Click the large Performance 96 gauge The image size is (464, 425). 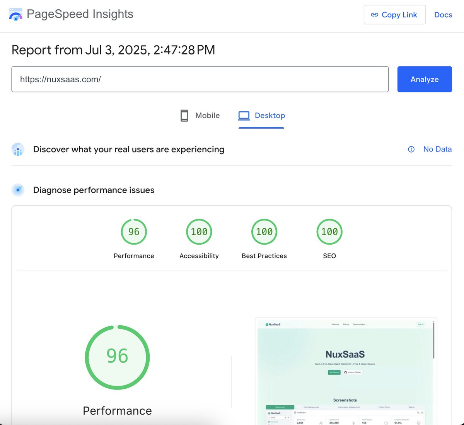tap(117, 357)
